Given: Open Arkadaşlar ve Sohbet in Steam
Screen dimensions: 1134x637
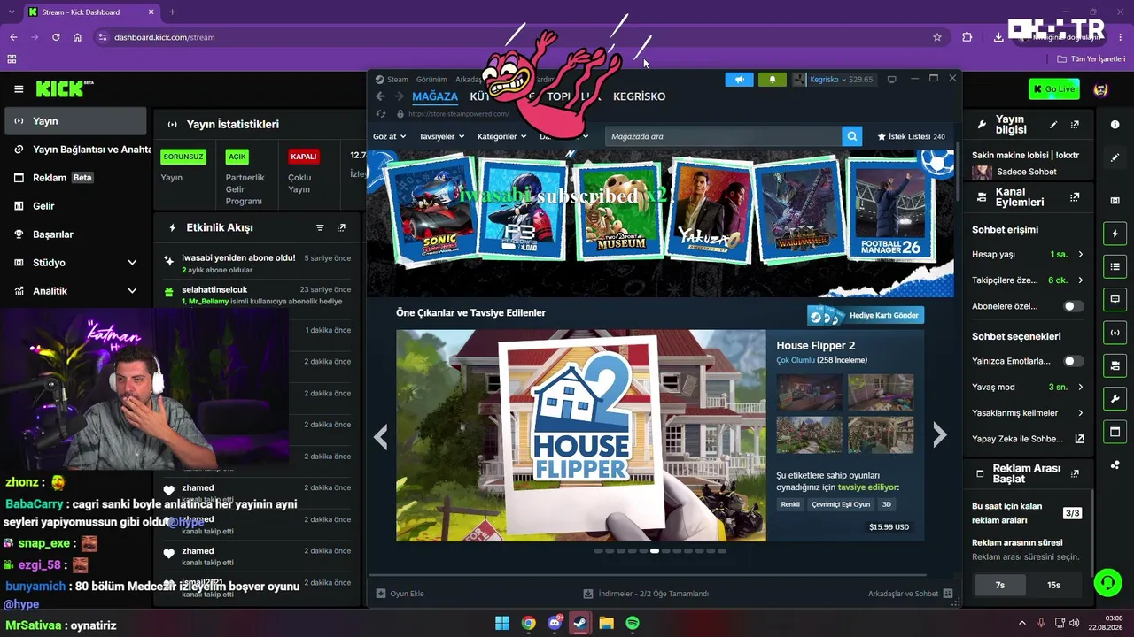Looking at the screenshot, I should pos(910,594).
